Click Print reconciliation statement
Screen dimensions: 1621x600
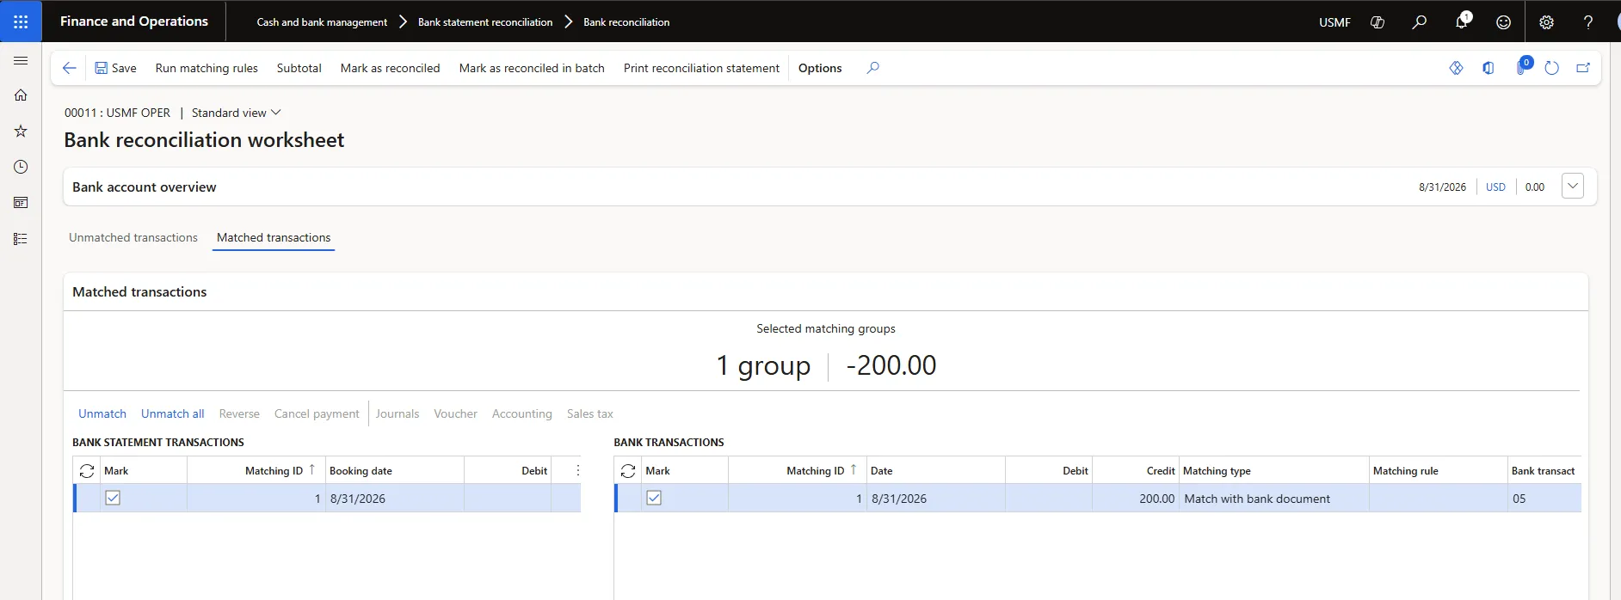(x=701, y=68)
